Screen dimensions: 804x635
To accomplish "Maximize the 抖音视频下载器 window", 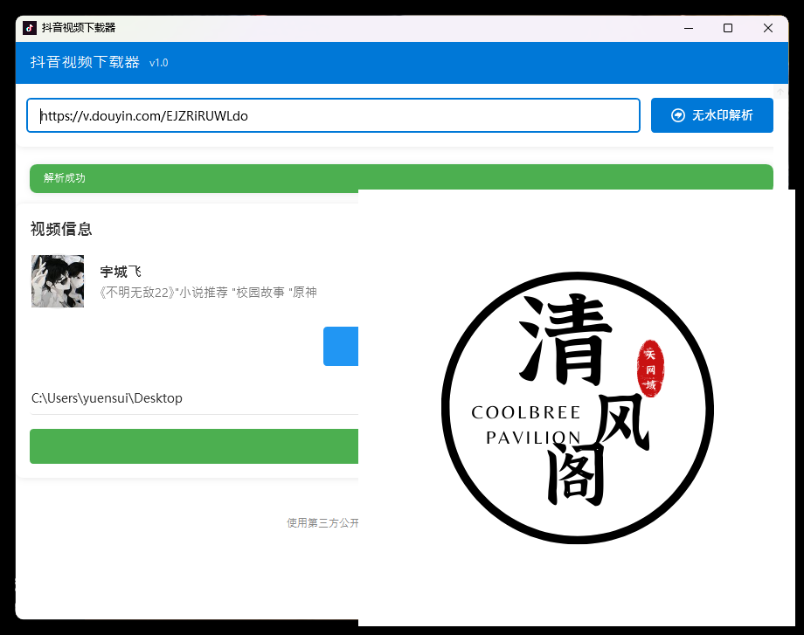I will click(x=728, y=28).
